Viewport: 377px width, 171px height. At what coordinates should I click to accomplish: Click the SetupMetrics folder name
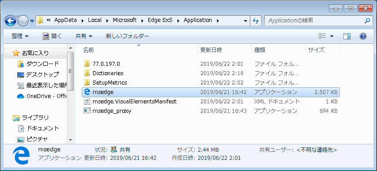[110, 83]
